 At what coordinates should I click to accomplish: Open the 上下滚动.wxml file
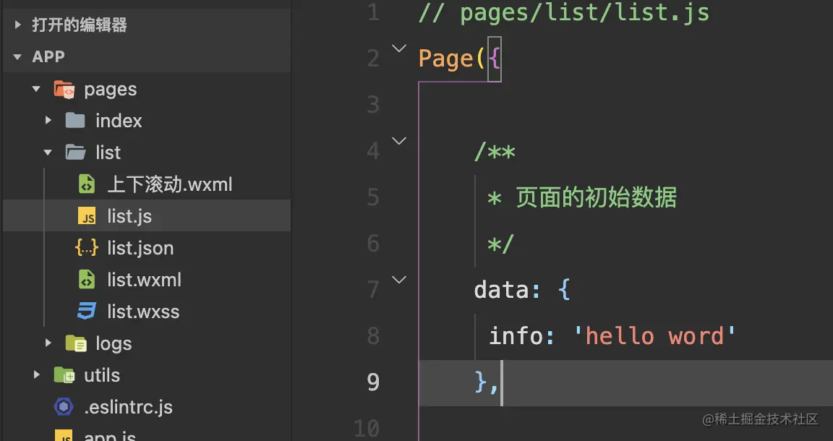click(x=170, y=185)
